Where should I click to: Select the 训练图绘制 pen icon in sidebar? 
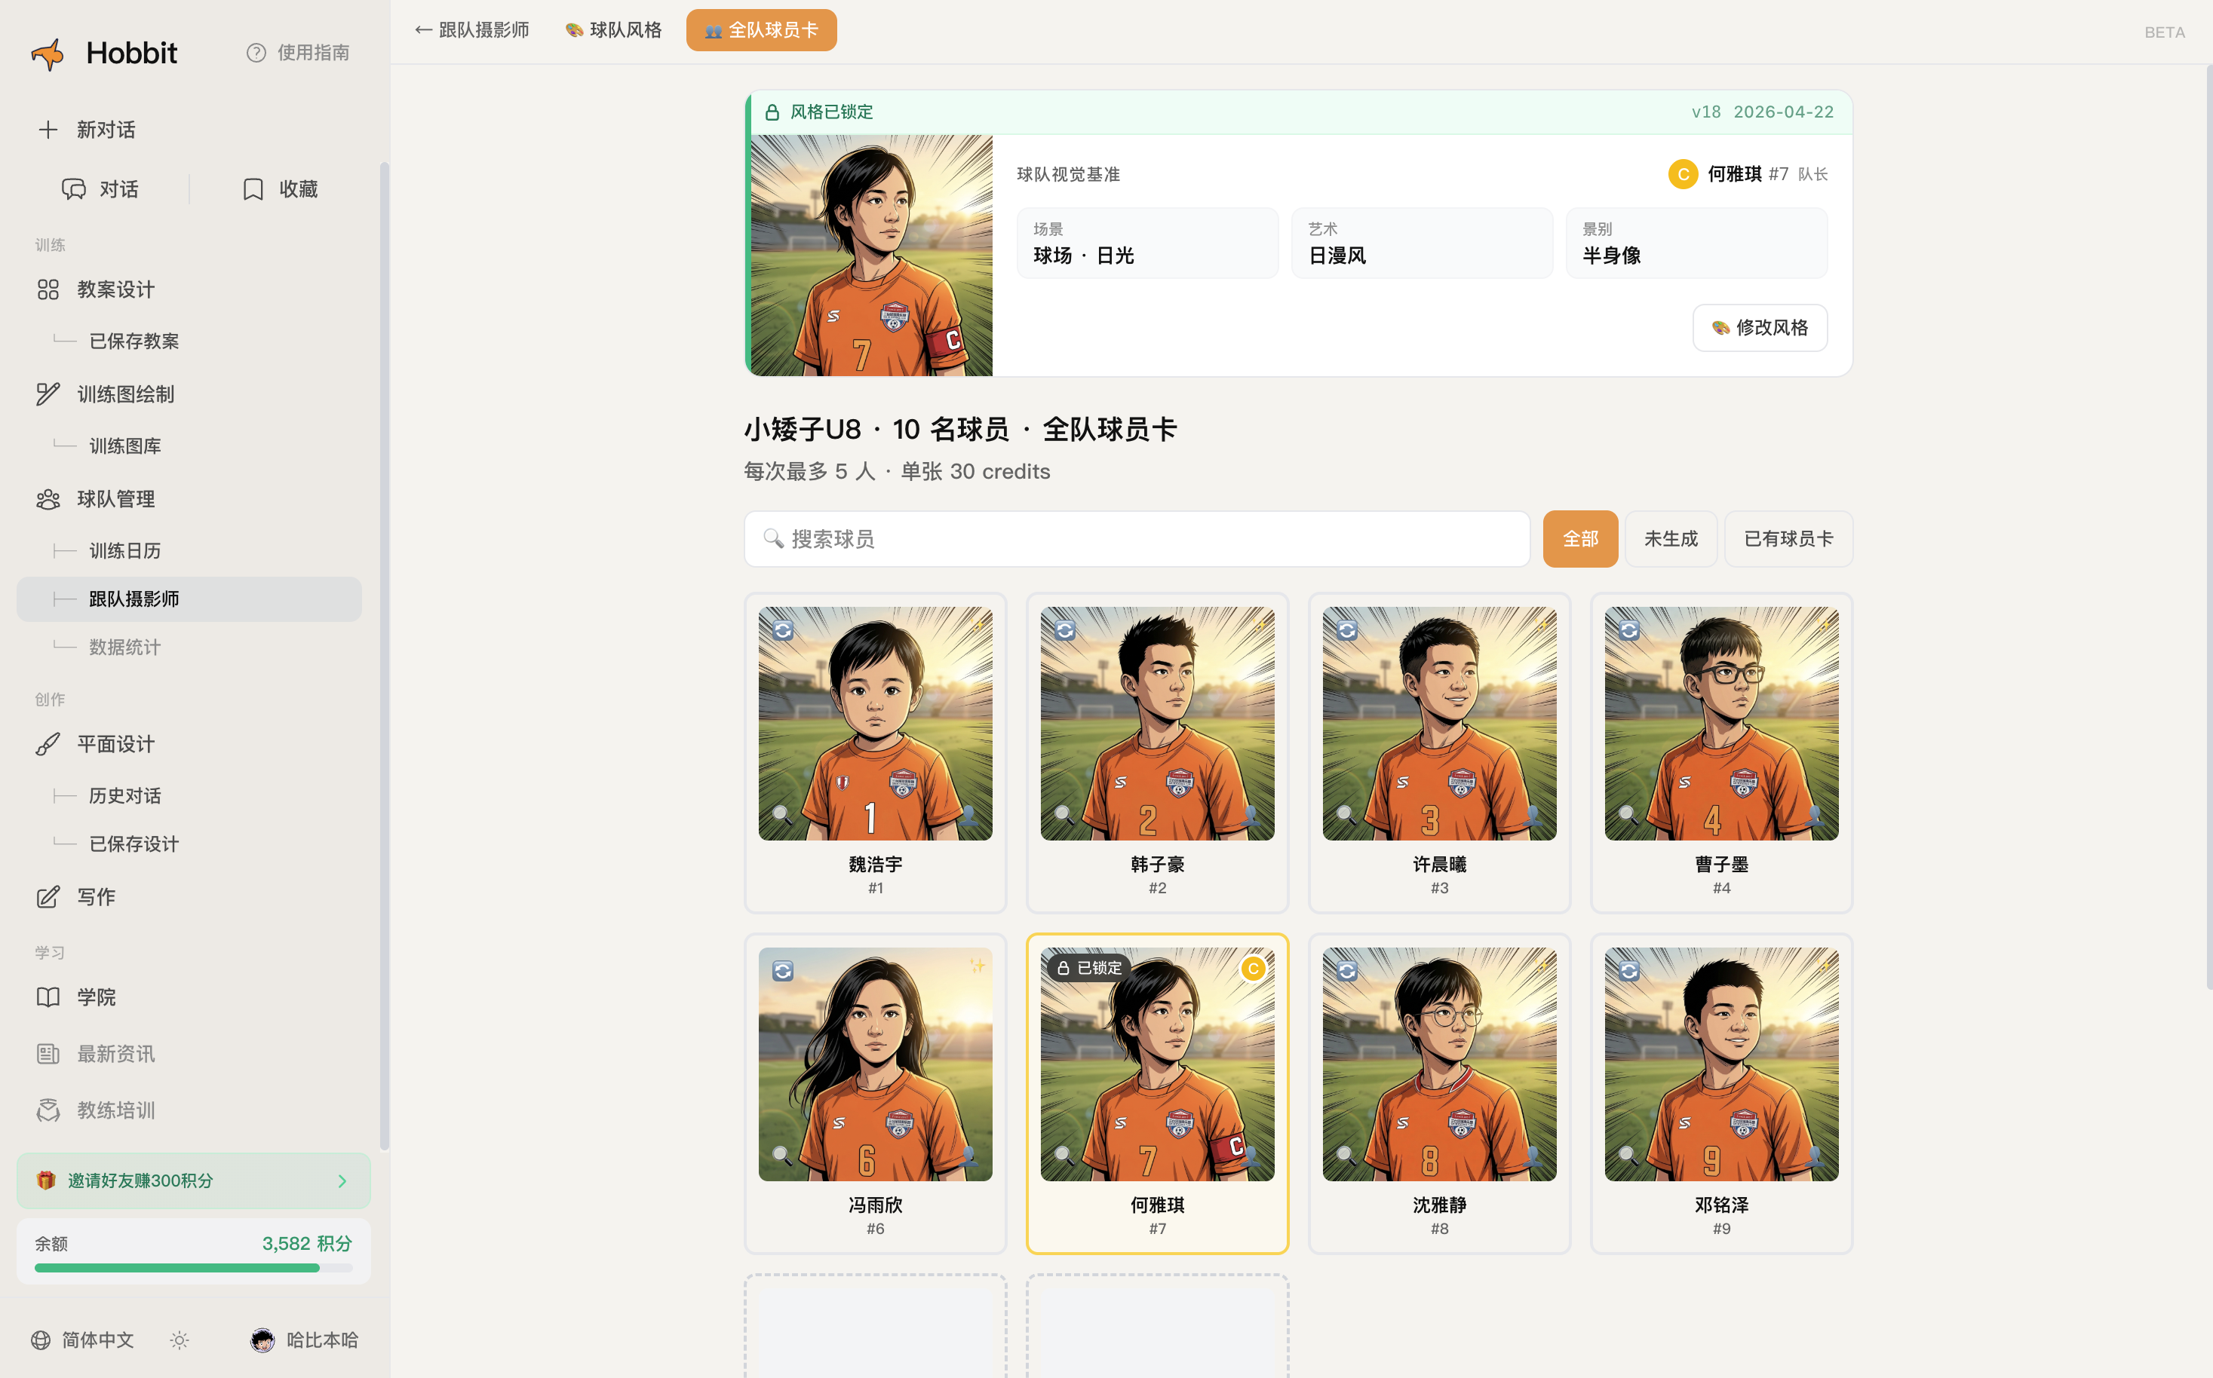[48, 393]
